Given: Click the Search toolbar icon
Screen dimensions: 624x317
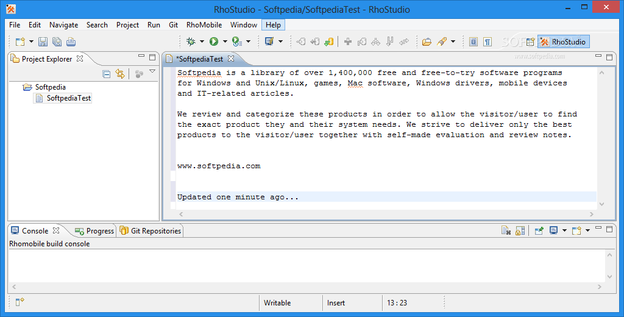Looking at the screenshot, I should coord(269,41).
